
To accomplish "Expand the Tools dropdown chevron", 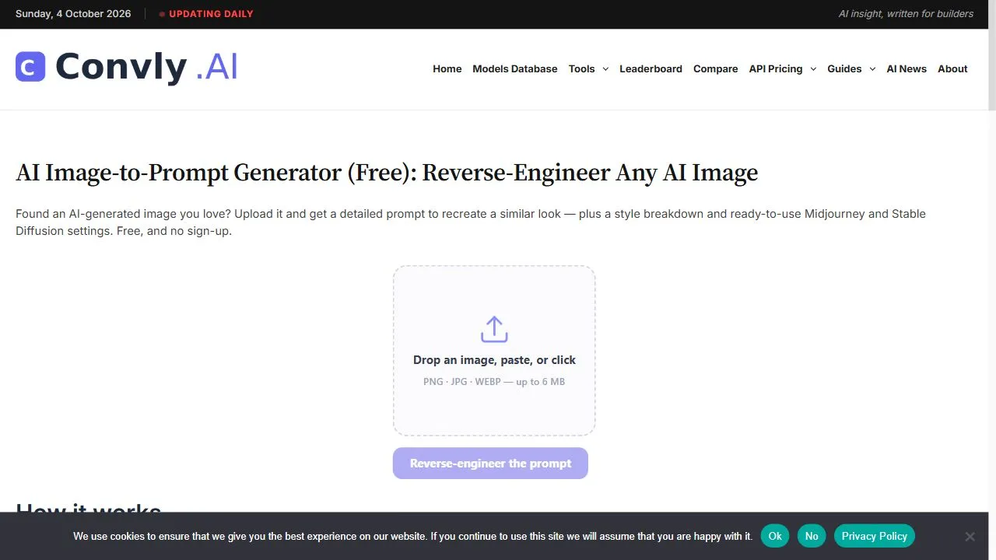I will (x=605, y=69).
